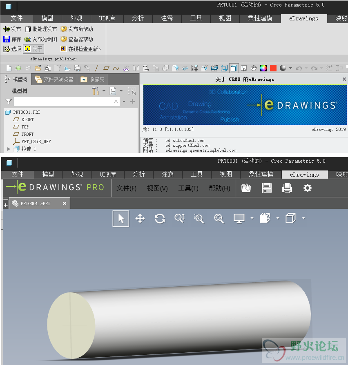348x365 pixels.
Task: Add a new eDrawings document tab
Action: (x=6, y=205)
